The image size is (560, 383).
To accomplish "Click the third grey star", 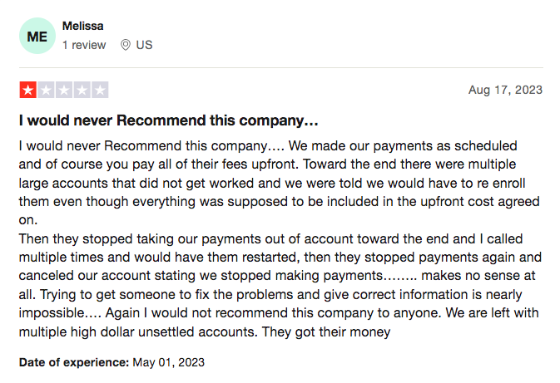I will pyautogui.click(x=64, y=90).
